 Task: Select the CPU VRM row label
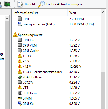[x=30, y=45]
